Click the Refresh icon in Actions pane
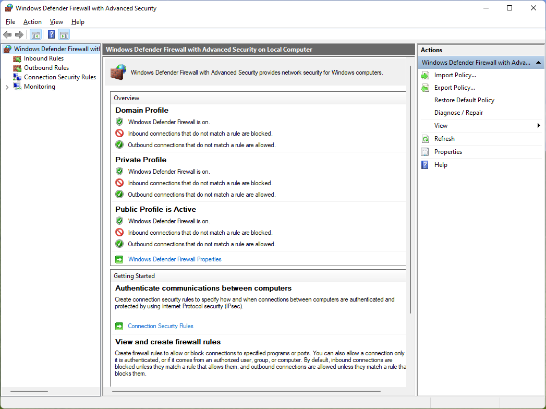The width and height of the screenshot is (546, 409). (x=425, y=139)
